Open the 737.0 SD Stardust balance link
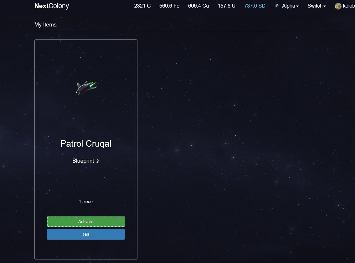Image resolution: width=355 pixels, height=263 pixels. coord(255,6)
